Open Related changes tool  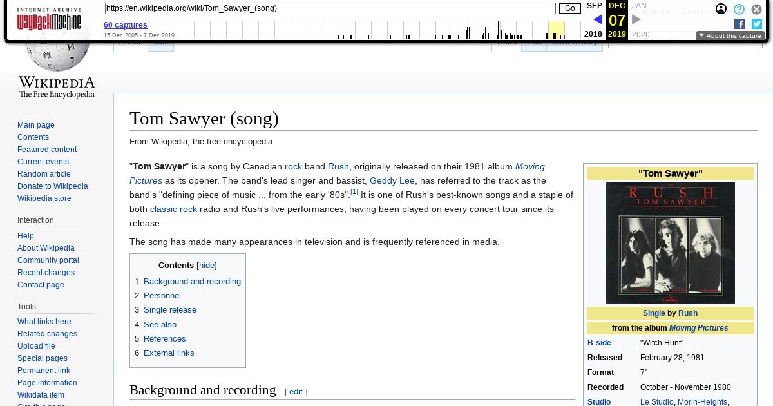(47, 334)
